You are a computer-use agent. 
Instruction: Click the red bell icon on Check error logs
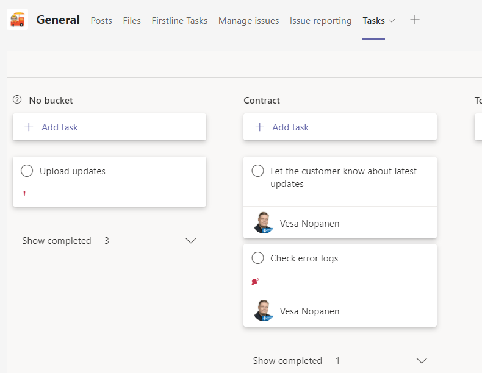tap(256, 282)
